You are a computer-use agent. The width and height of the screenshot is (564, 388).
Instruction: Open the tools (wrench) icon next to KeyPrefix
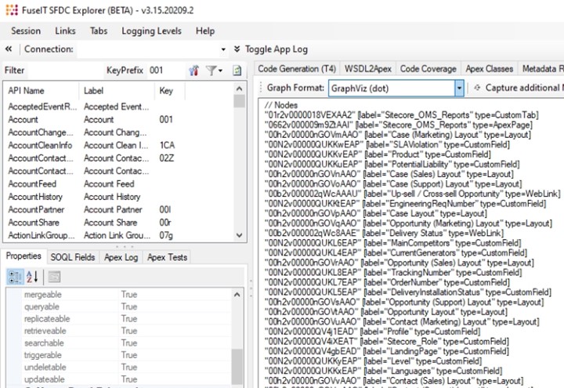[194, 71]
